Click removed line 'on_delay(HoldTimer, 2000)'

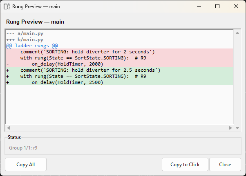click(x=119, y=64)
